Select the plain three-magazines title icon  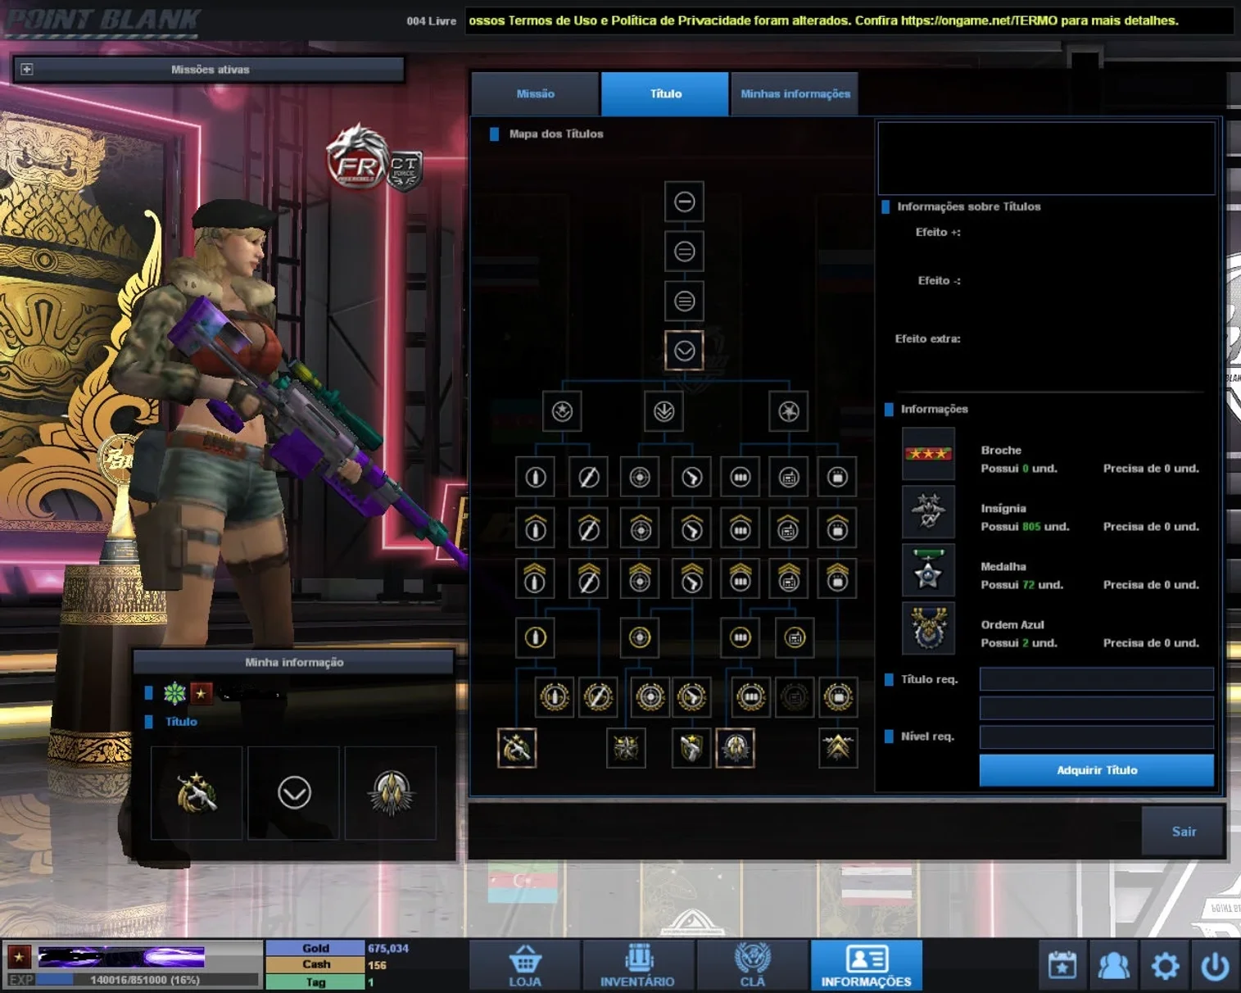(x=740, y=477)
